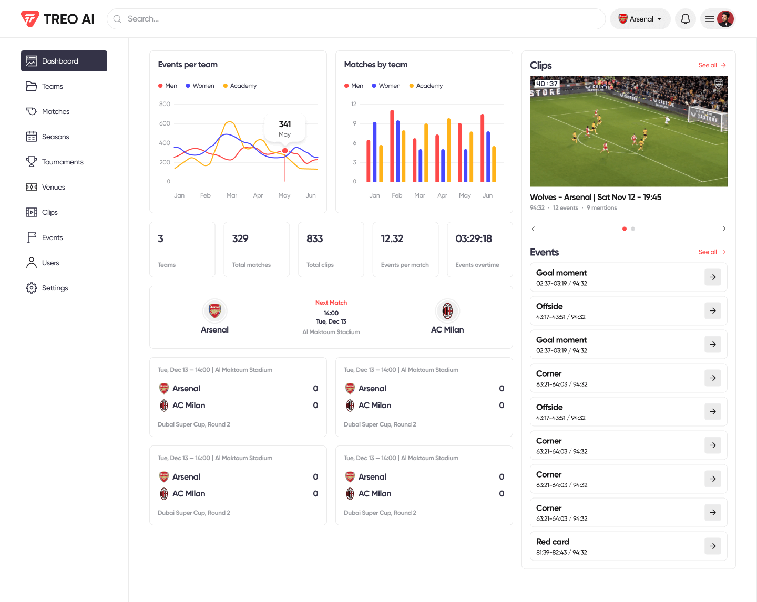Viewport: 757px width, 602px height.
Task: Open Dashboard menu item
Action: click(64, 61)
